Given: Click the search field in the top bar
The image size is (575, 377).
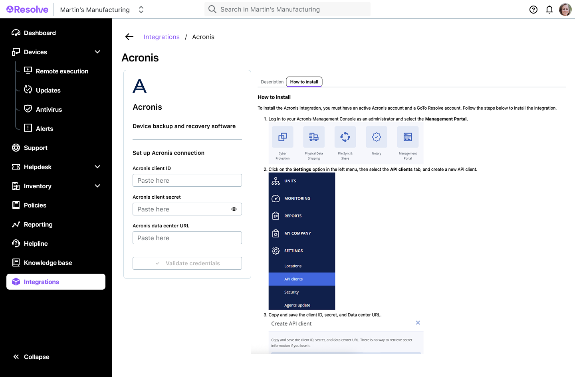Looking at the screenshot, I should 287,9.
